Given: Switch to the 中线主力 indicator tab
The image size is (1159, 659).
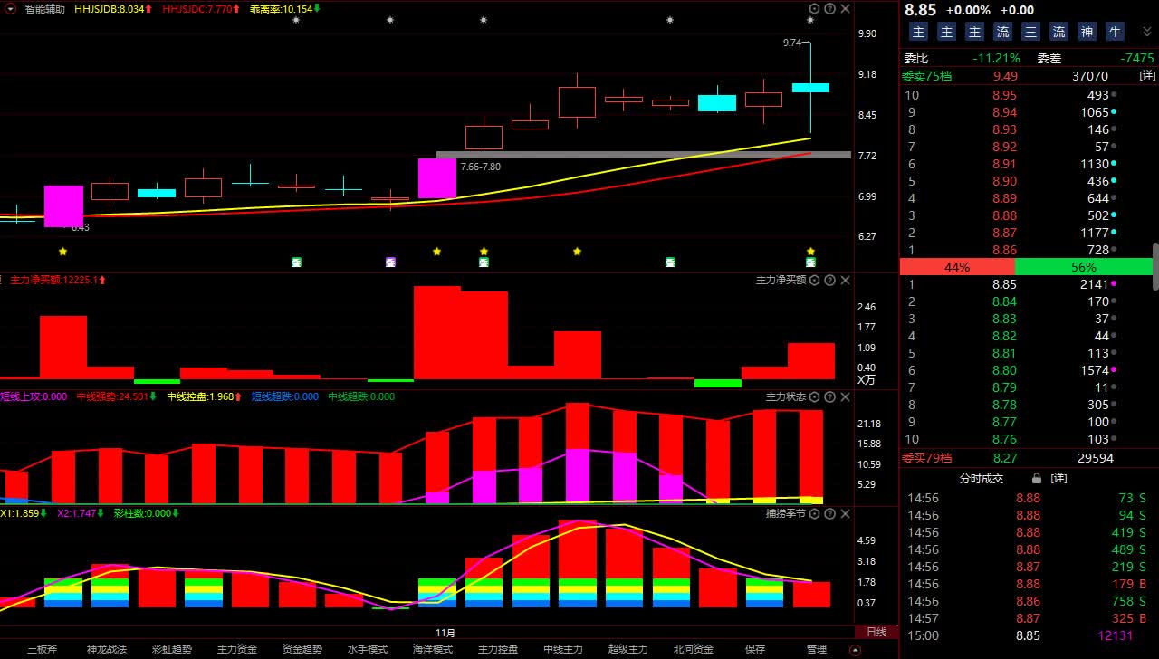Looking at the screenshot, I should [563, 649].
